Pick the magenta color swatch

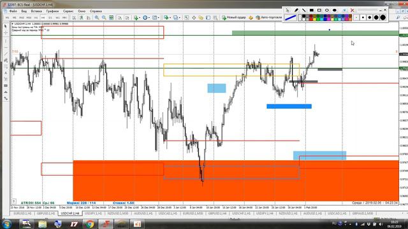click(329, 19)
